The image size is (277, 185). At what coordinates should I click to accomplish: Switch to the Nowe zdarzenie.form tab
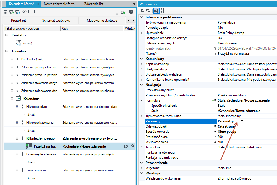coord(59,4)
